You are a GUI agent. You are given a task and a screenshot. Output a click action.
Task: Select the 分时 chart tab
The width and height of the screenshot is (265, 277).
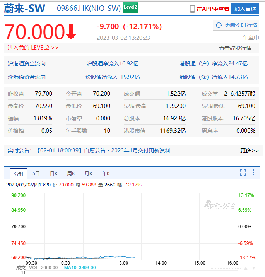(19, 174)
